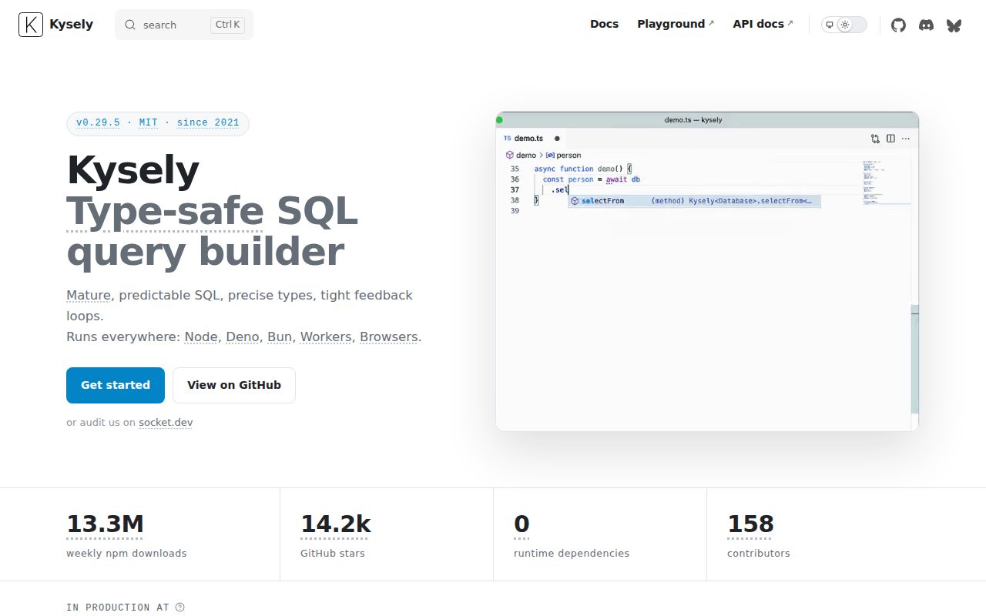Click the Ctrl K shortcut badge
The width and height of the screenshot is (986, 616).
pyautogui.click(x=227, y=25)
